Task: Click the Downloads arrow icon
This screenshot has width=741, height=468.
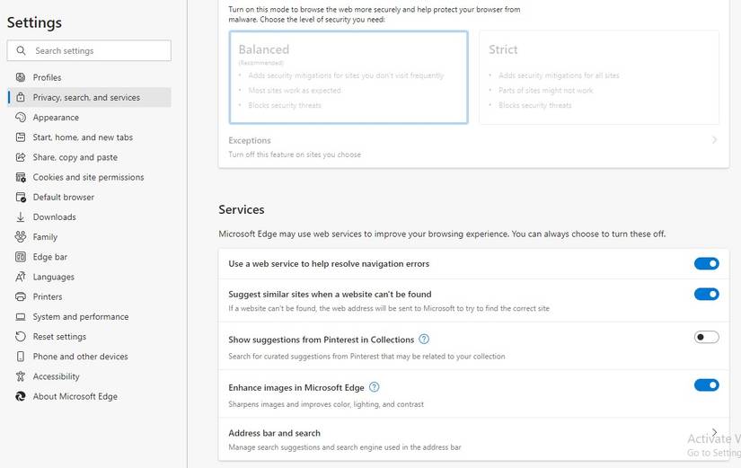Action: [21, 217]
